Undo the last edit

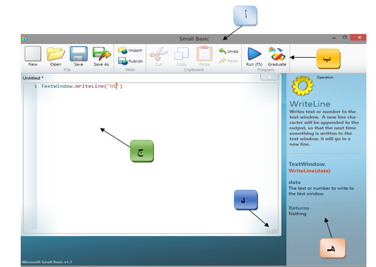(228, 51)
